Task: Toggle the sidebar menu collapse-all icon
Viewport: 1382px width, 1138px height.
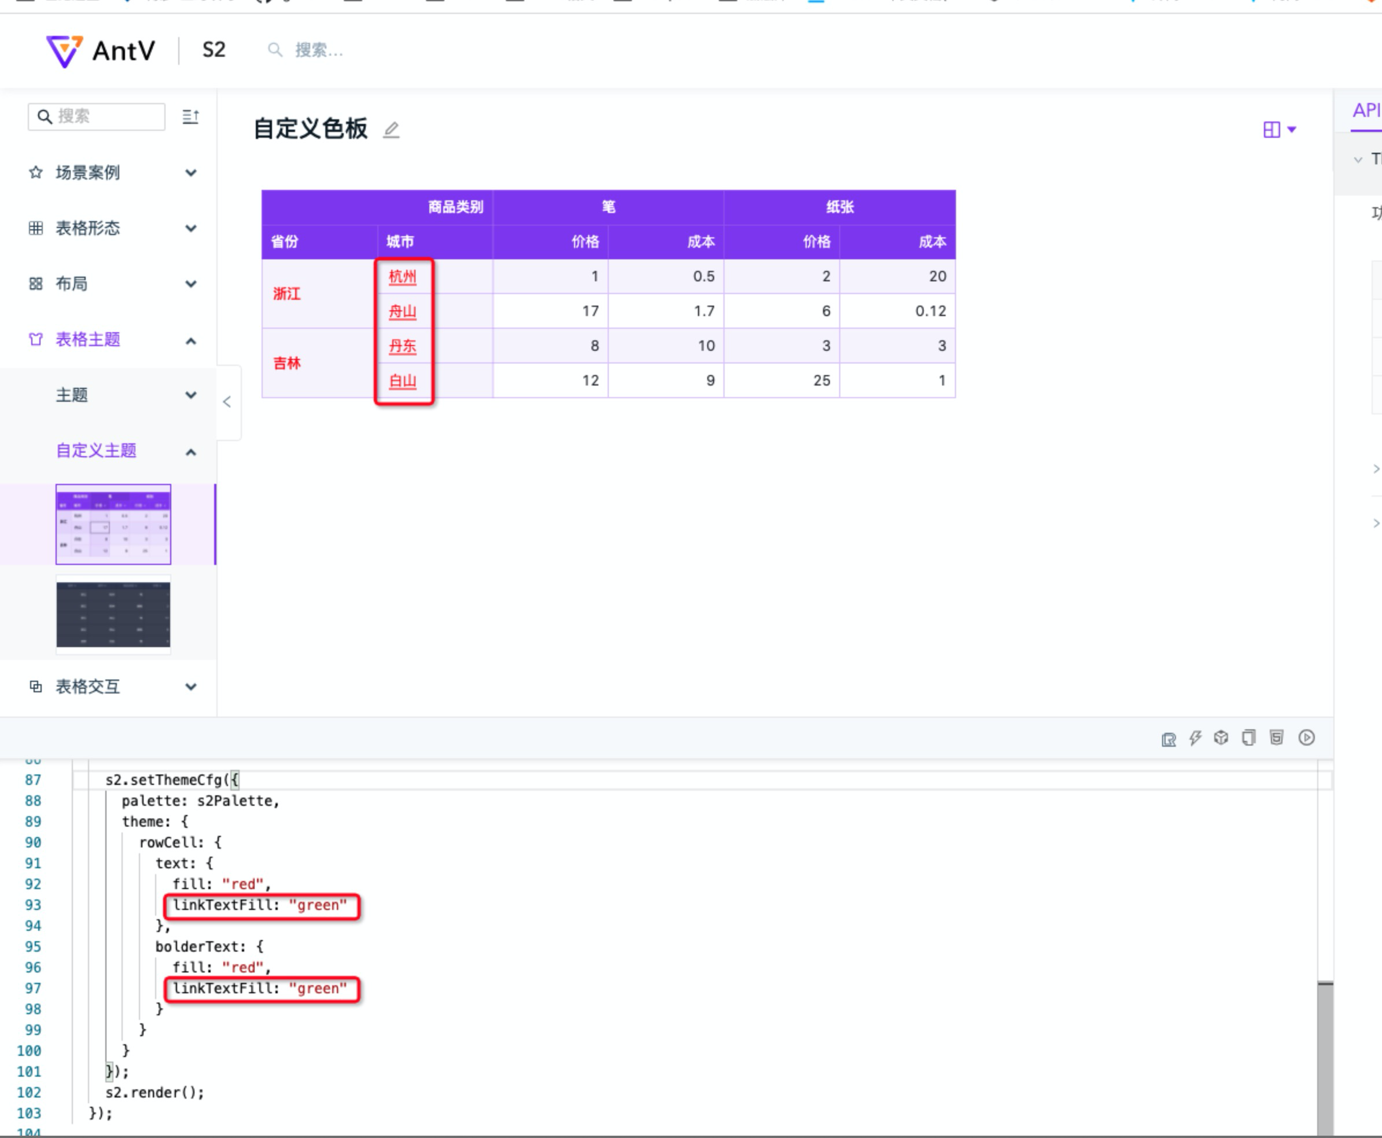Action: pos(190,117)
